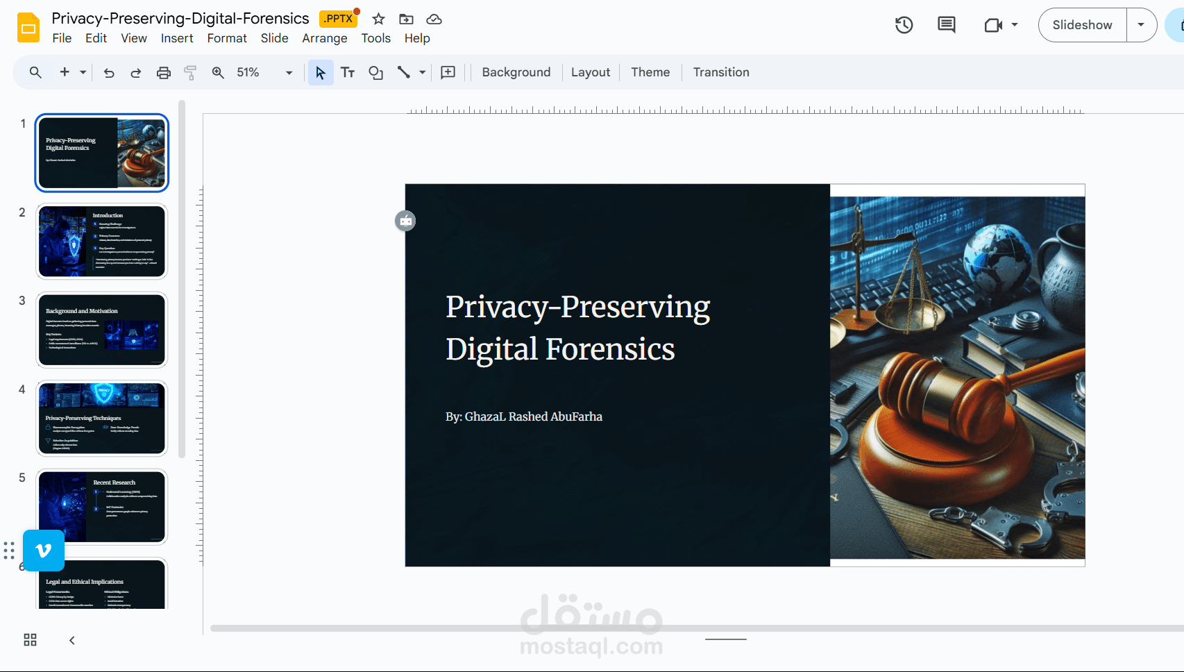Collapse the slide filmstrip panel
Screen dimensions: 1184x672
[72, 640]
